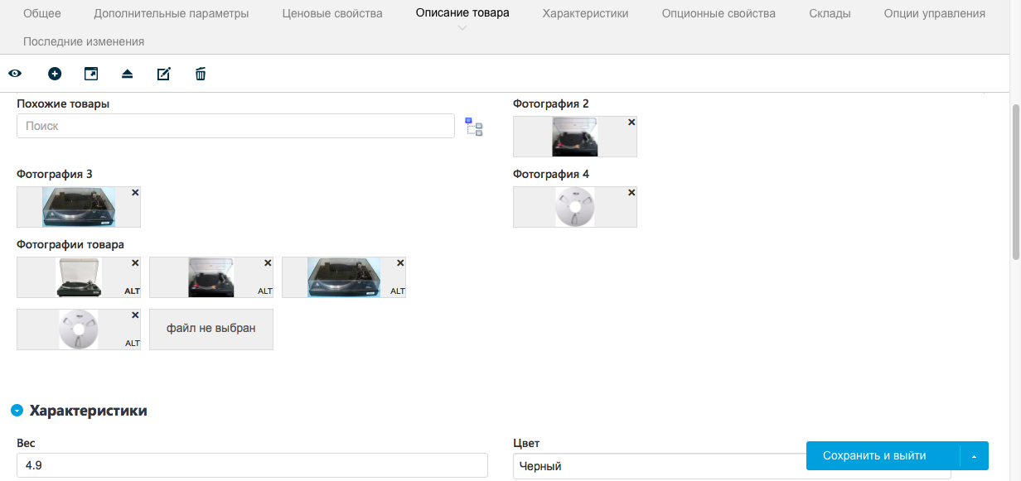Image resolution: width=1021 pixels, height=481 pixels.
Task: Click chevron under Описание товара tab
Action: (462, 28)
